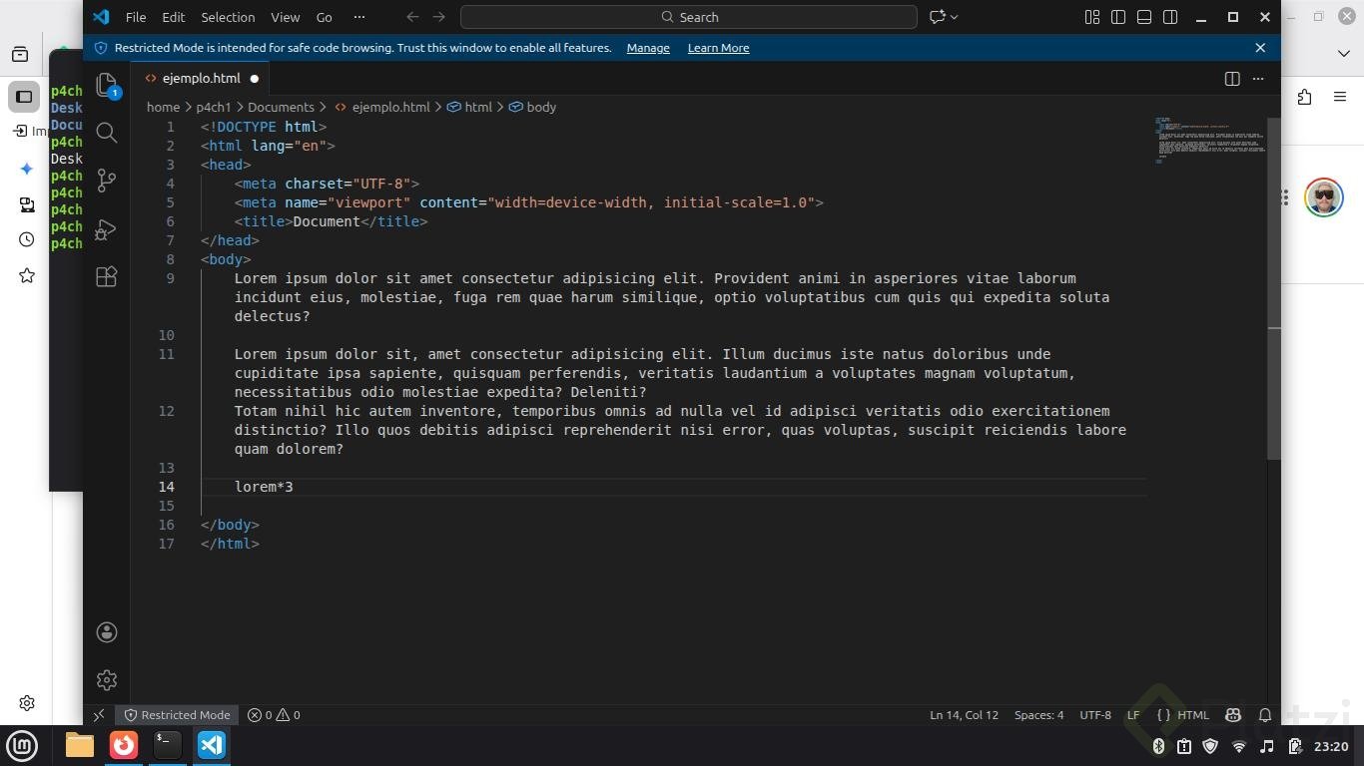The image size is (1364, 766).
Task: Click the Learn More link in banner
Action: [x=718, y=48]
